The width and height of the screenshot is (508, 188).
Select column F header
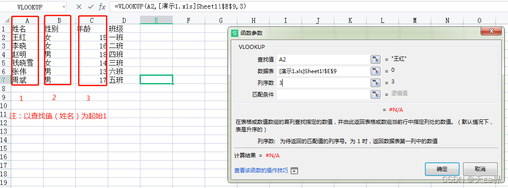point(188,21)
